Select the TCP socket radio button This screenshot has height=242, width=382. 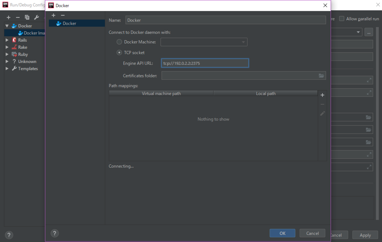(x=119, y=52)
